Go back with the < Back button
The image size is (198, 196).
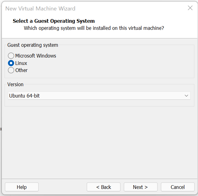click(x=104, y=187)
